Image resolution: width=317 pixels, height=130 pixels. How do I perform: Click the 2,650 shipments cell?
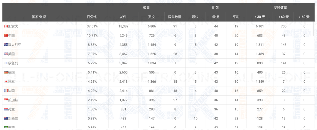coord(123,72)
